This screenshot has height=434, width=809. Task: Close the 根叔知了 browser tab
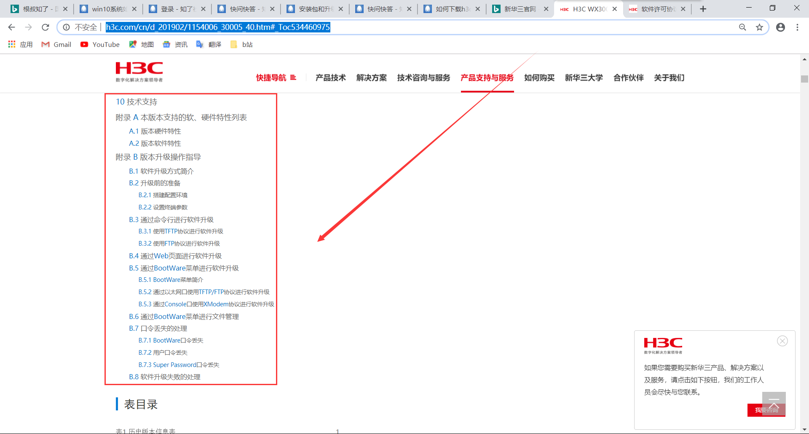pos(65,9)
